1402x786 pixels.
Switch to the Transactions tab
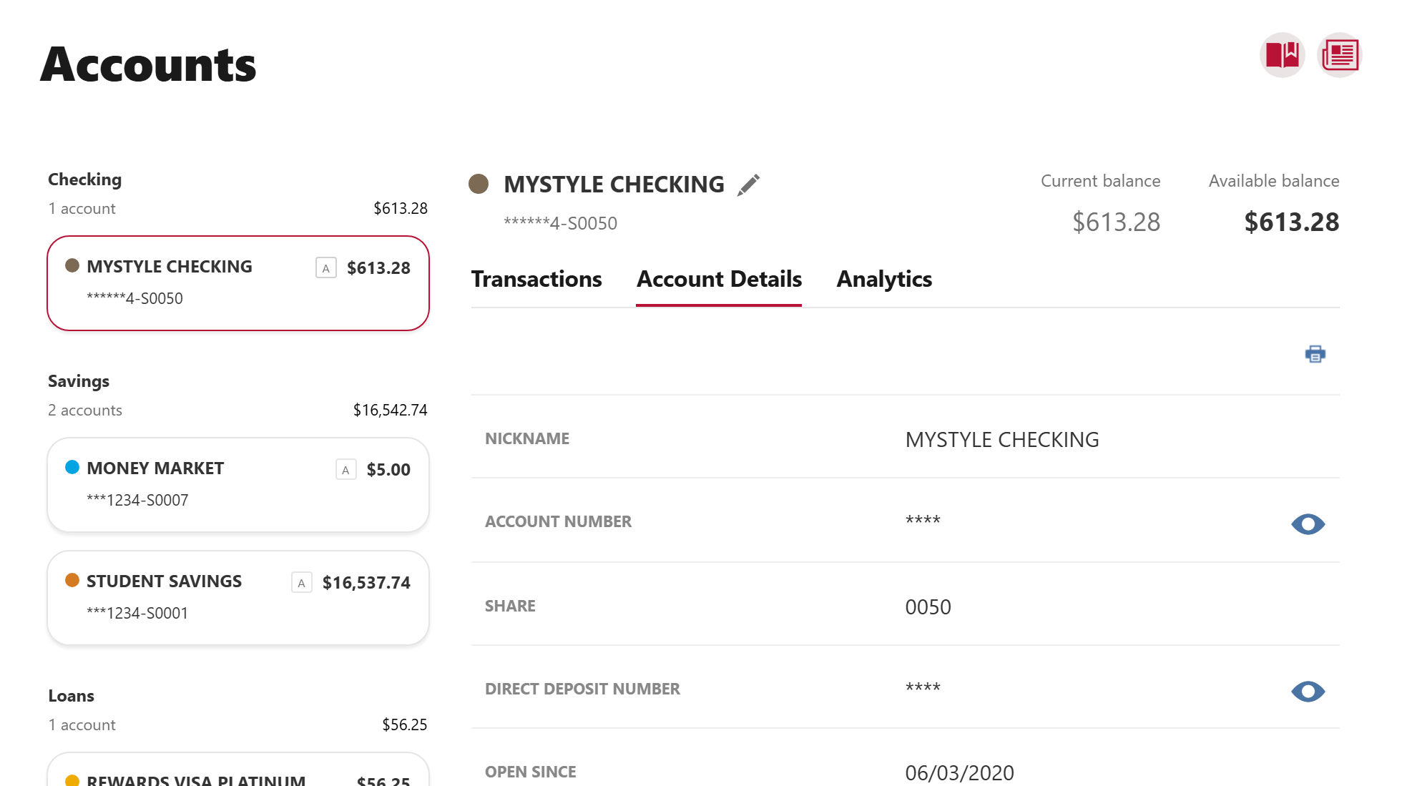536,279
